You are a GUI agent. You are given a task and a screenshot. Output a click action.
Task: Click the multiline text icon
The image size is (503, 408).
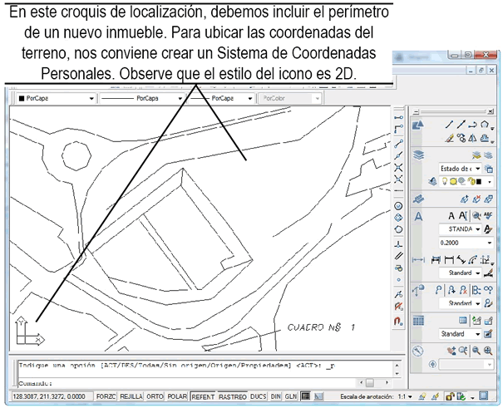point(463,216)
